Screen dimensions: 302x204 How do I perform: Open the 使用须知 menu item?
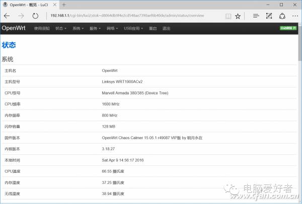[x=42, y=29]
